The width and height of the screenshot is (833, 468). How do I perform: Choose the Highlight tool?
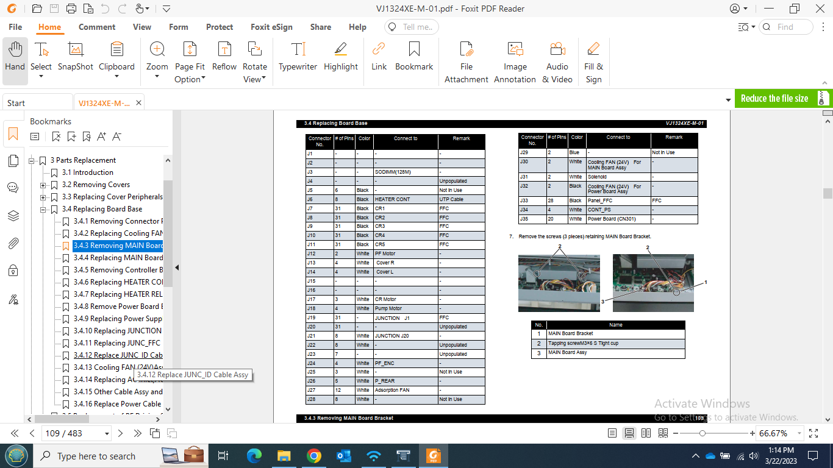point(341,56)
